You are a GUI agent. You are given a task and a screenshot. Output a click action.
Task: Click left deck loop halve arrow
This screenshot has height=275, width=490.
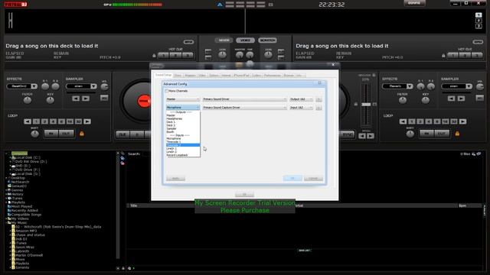pos(28,121)
